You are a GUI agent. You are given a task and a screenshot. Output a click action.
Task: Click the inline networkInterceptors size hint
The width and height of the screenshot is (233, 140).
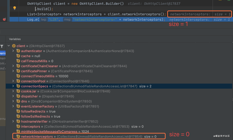click(200, 14)
